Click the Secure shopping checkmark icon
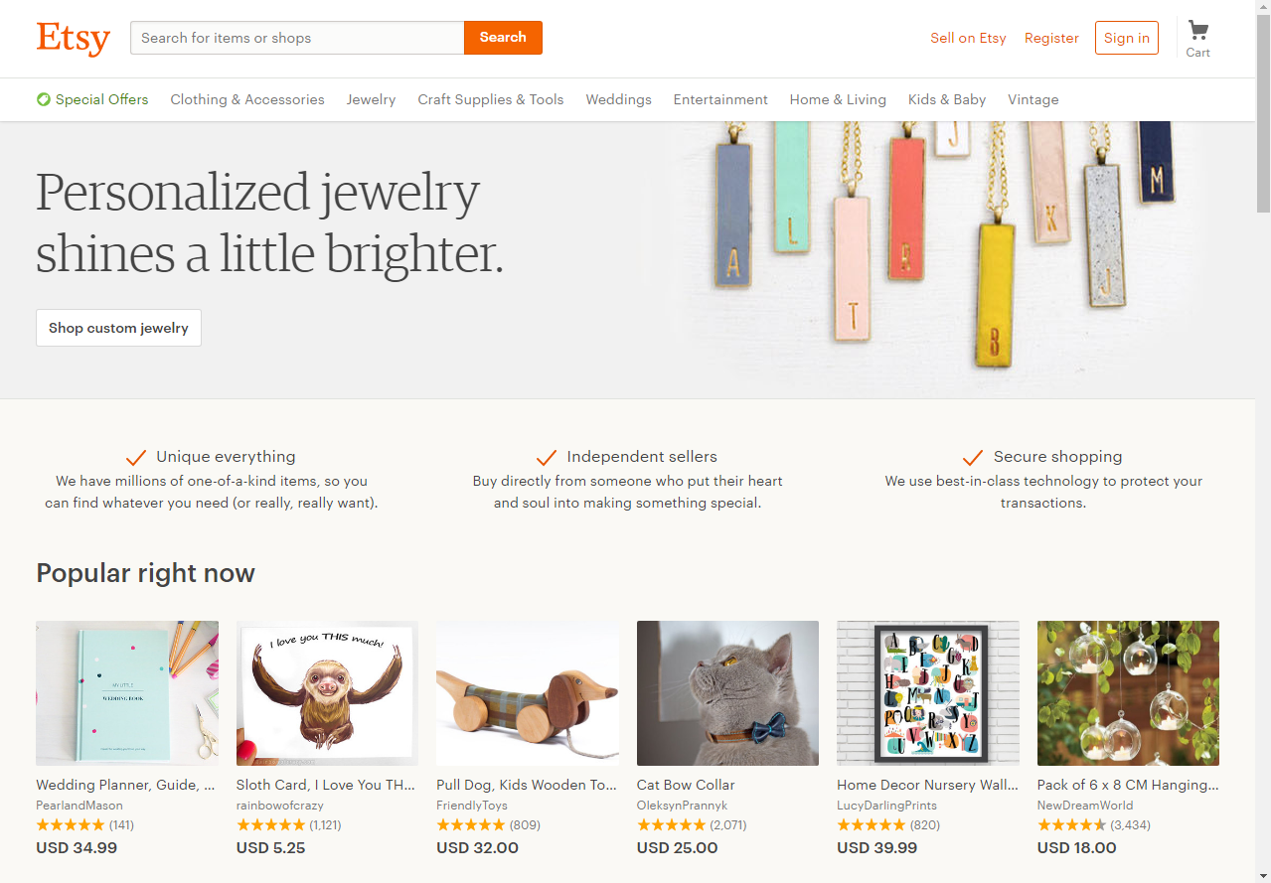The image size is (1271, 883). (x=973, y=457)
